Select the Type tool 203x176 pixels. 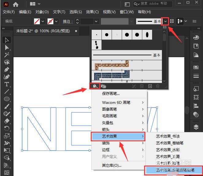pyautogui.click(x=7, y=84)
